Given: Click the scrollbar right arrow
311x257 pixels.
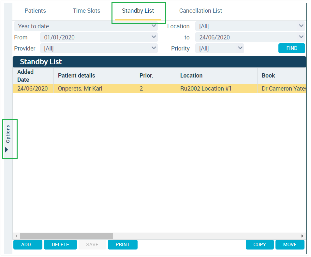Looking at the screenshot, I should coord(302,236).
